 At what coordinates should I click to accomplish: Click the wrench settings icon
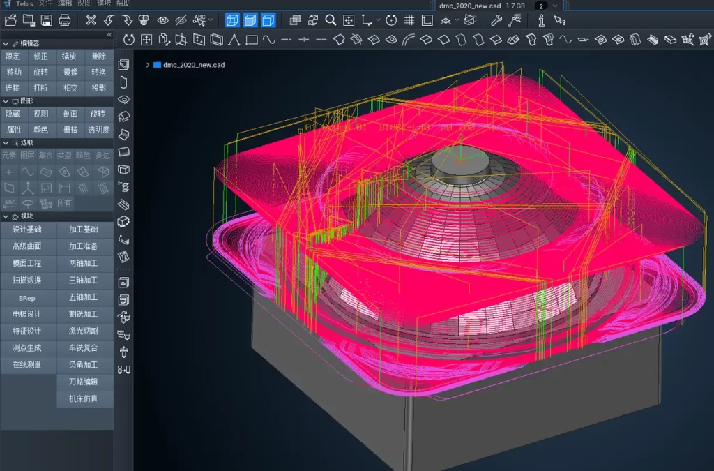pyautogui.click(x=496, y=20)
